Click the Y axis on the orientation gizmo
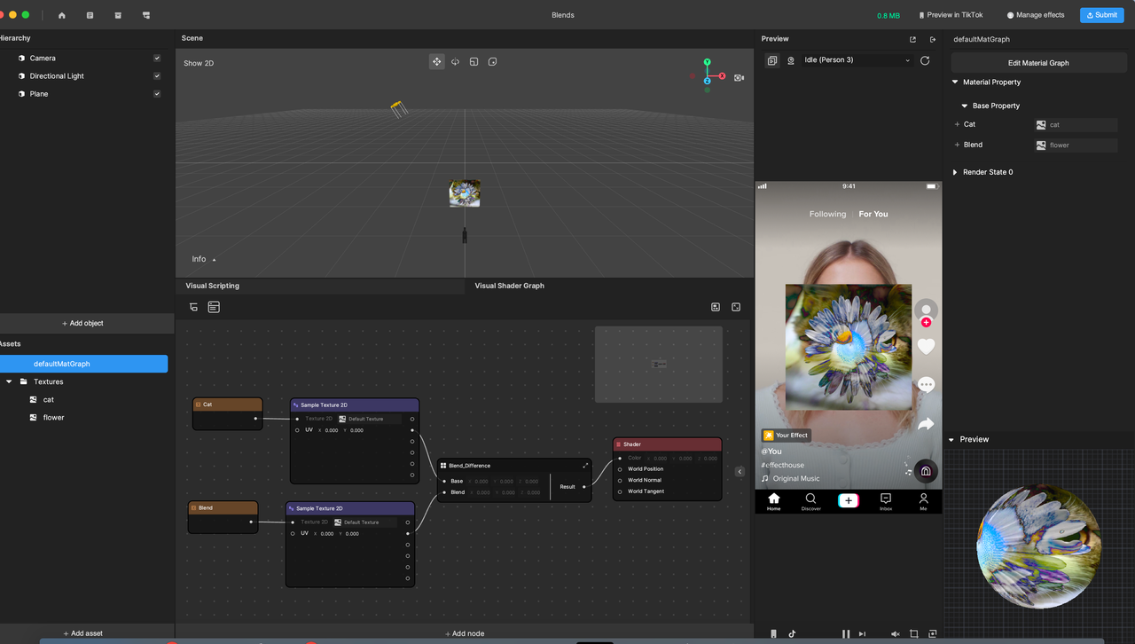Image resolution: width=1135 pixels, height=644 pixels. 707,62
